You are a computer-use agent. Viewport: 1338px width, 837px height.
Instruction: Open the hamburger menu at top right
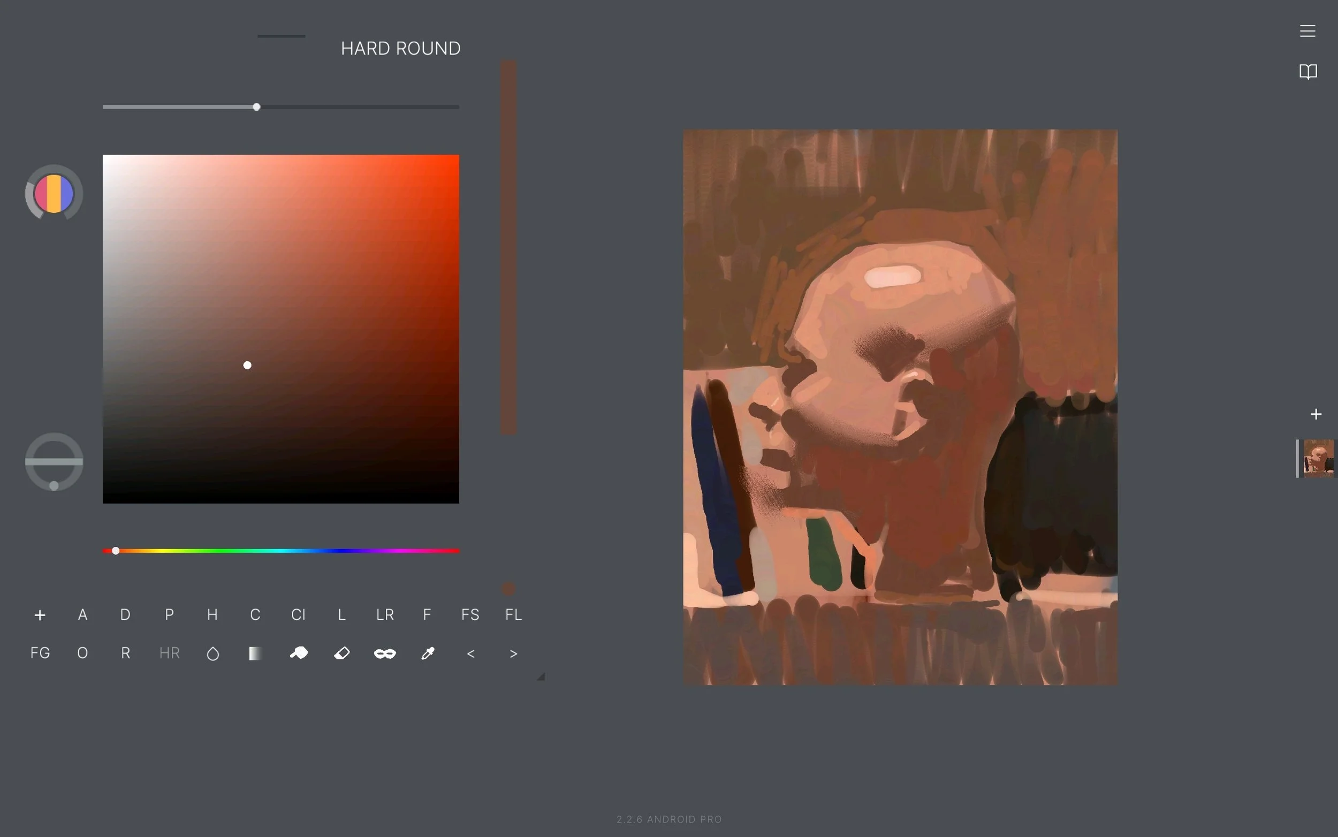pyautogui.click(x=1307, y=31)
